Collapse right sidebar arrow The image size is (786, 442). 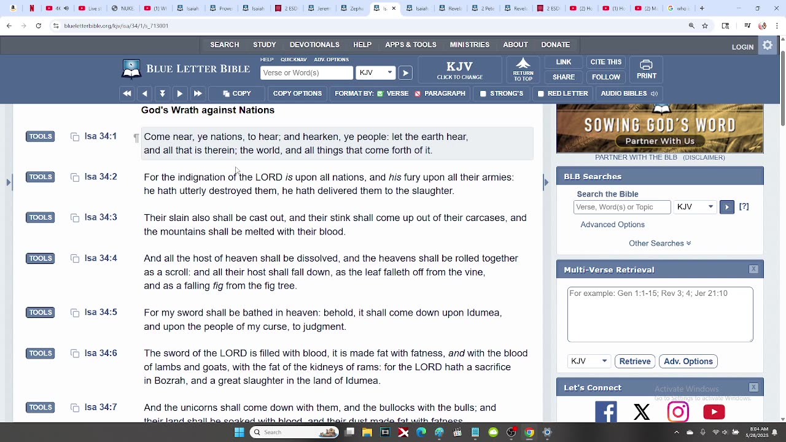pos(546,182)
